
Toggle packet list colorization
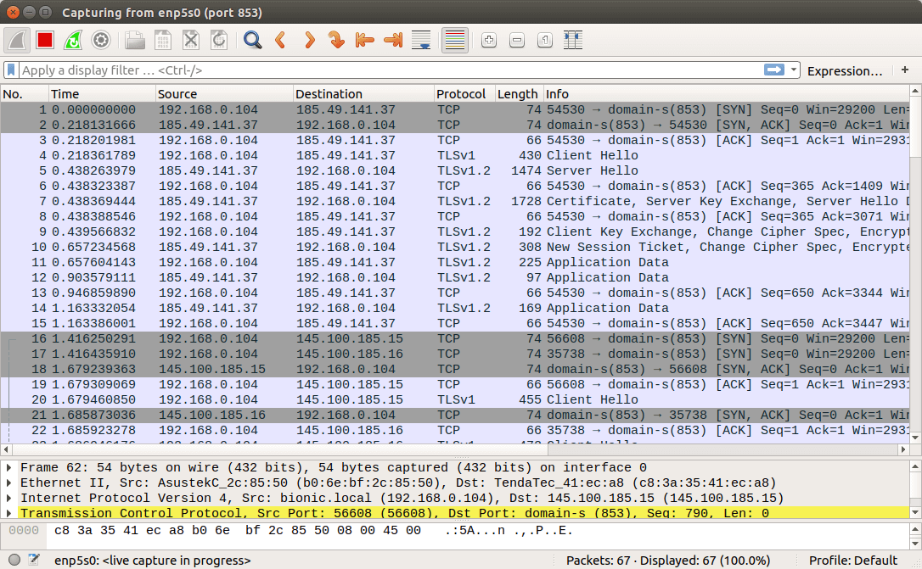(x=455, y=40)
